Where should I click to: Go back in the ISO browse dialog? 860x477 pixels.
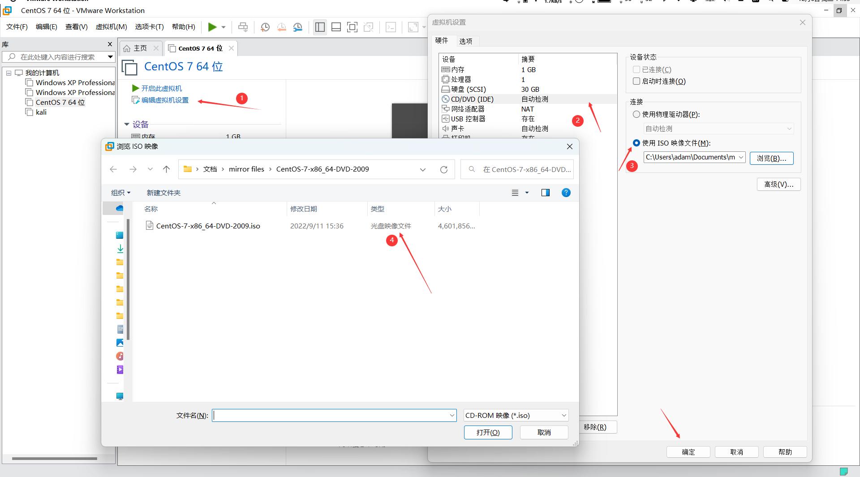pyautogui.click(x=113, y=169)
